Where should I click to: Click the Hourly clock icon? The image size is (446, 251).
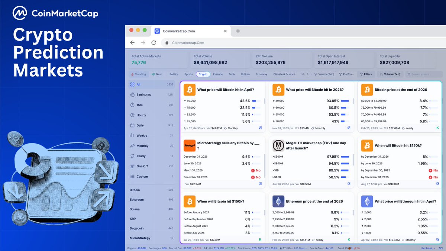coord(132,115)
